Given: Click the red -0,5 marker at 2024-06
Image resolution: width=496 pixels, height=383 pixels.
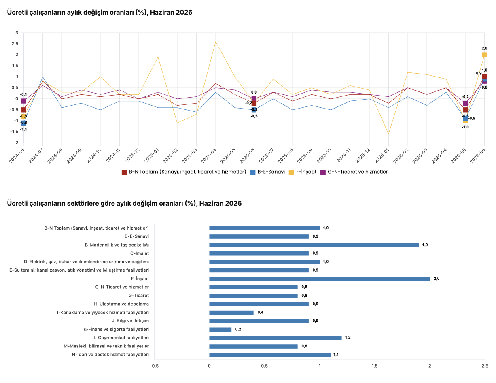Looking at the screenshot, I should point(23,110).
